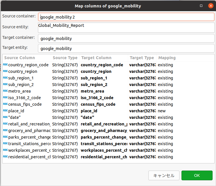216x186 pixels.
Task: Click the string type icon for sub_region_1
Action: point(5,78)
